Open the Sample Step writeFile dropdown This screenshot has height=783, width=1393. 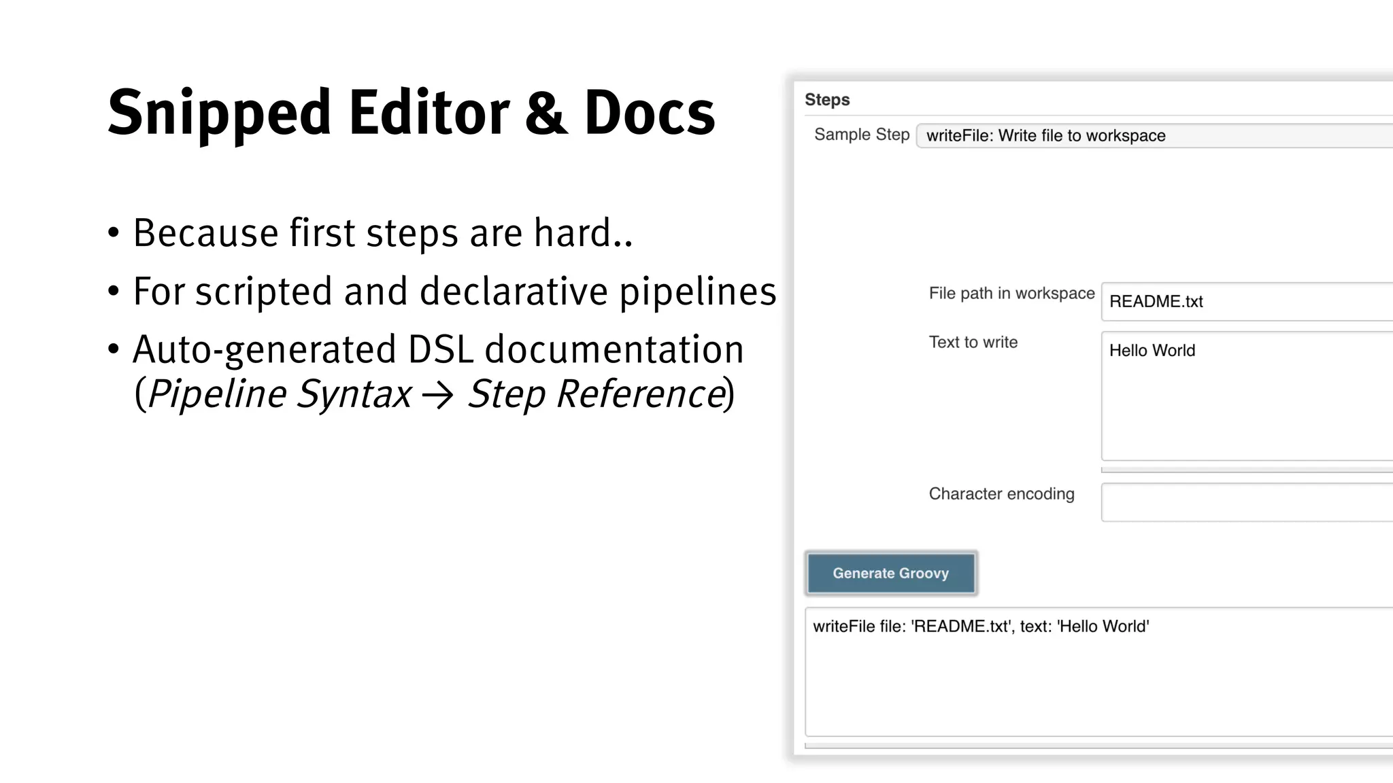[1155, 136]
